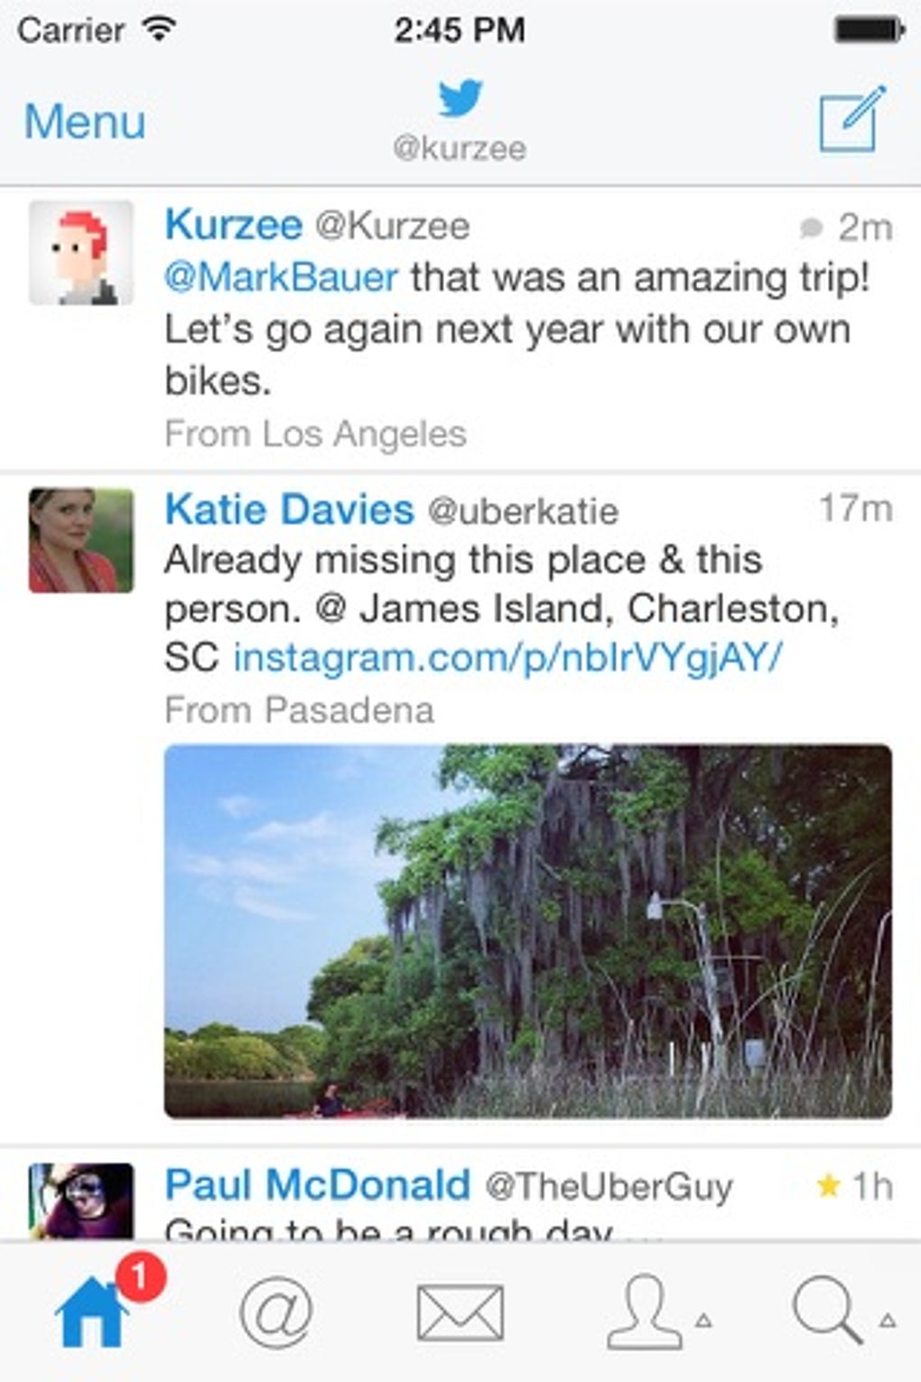The width and height of the screenshot is (921, 1382).
Task: Tap the @kurzee account switcher label
Action: 460,148
